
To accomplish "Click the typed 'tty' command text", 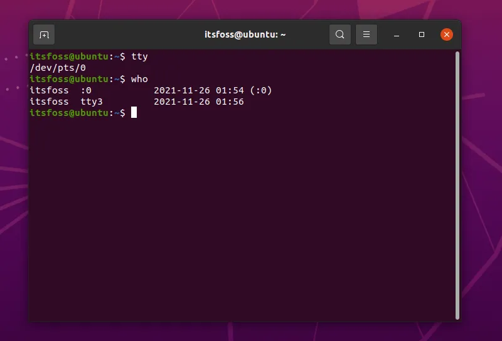I will point(139,56).
